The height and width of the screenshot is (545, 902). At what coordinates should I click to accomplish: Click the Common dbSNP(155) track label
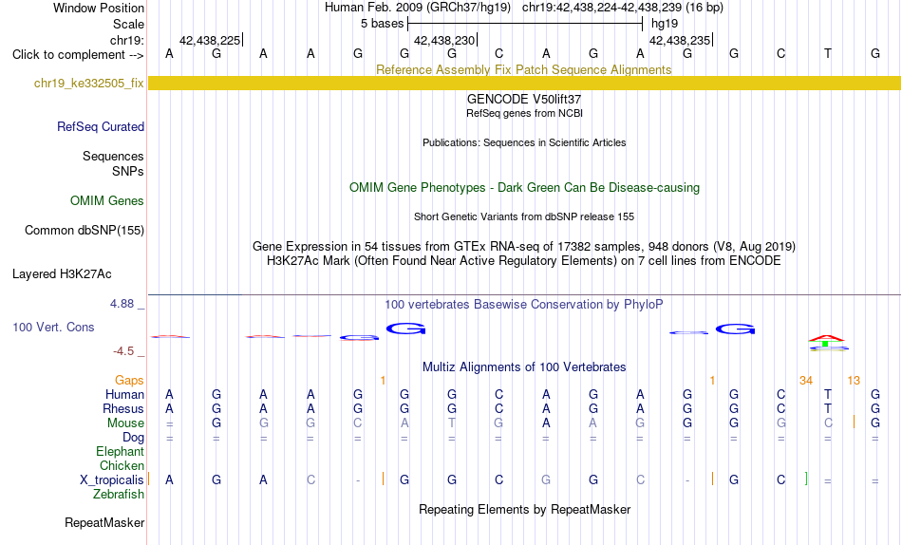pos(85,230)
